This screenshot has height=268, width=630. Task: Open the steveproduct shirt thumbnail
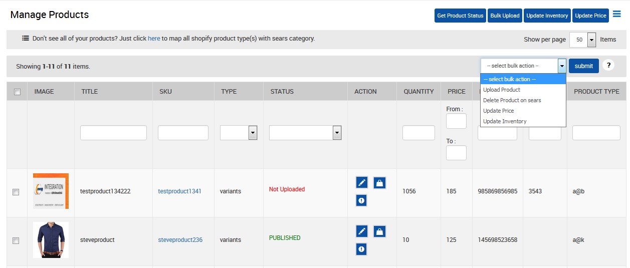(x=51, y=240)
